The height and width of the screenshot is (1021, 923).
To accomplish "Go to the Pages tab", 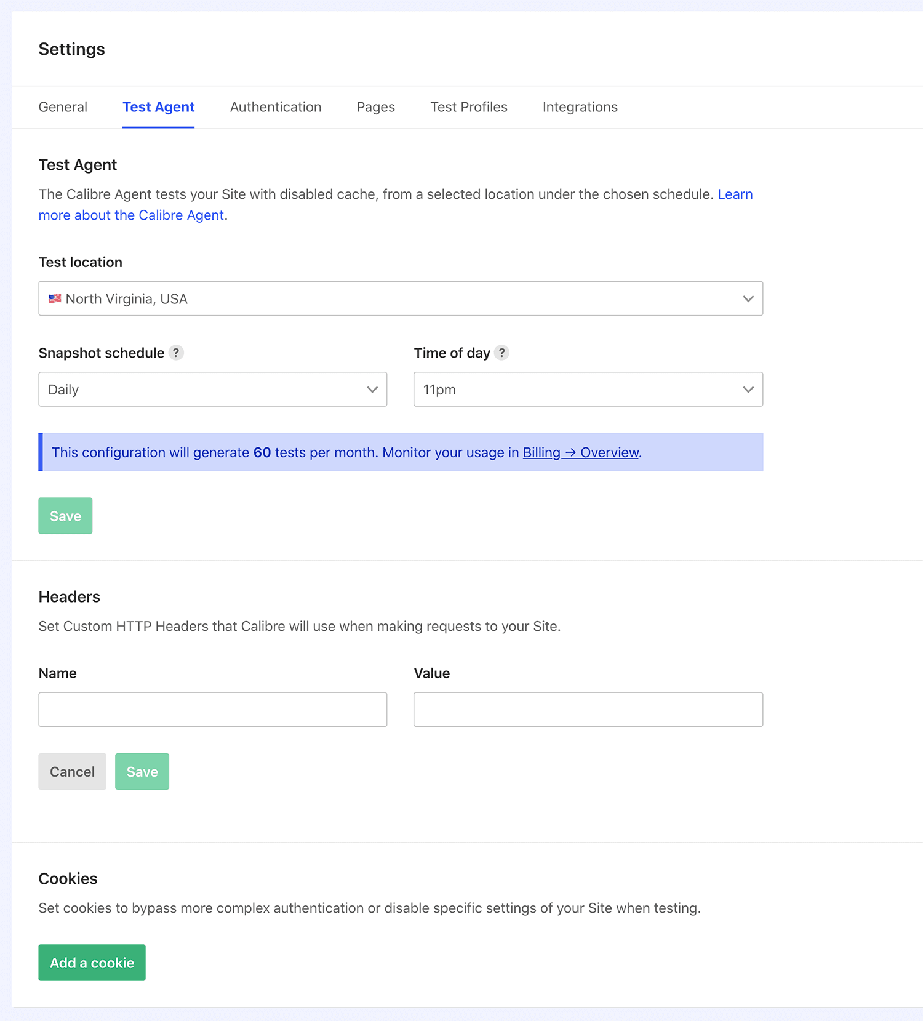I will pos(375,107).
